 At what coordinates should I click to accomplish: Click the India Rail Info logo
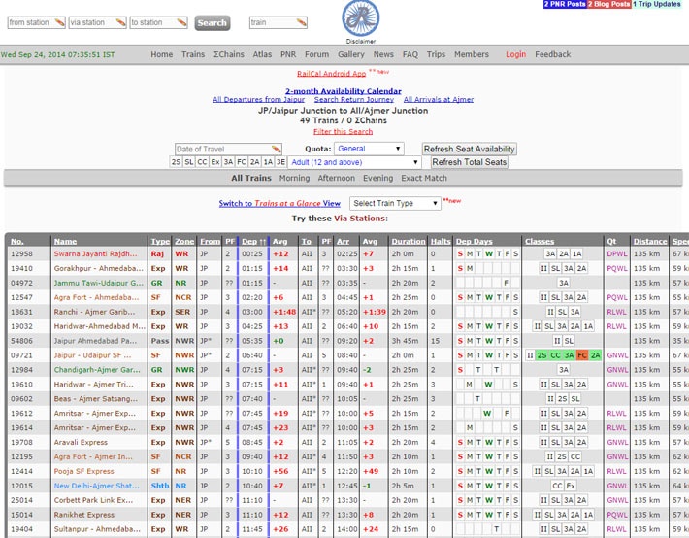361,18
